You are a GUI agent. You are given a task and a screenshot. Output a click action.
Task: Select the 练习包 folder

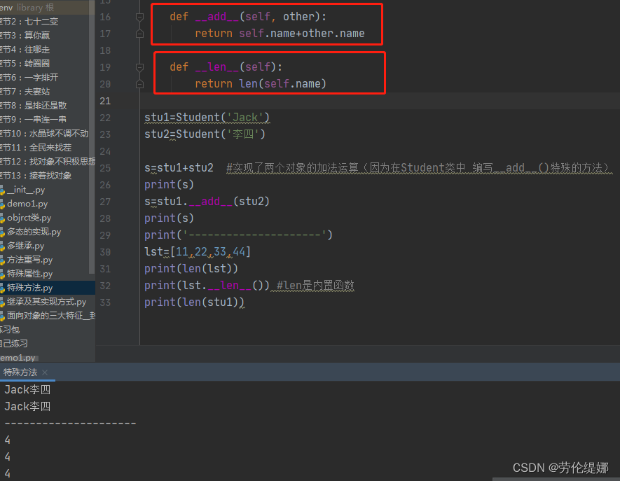coord(10,329)
